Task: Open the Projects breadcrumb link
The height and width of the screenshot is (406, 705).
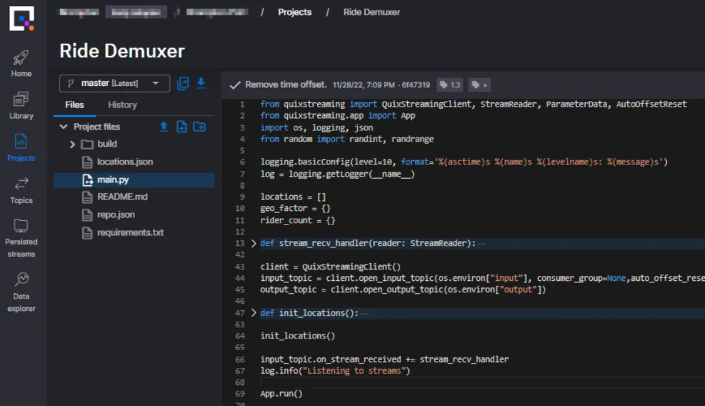Action: click(294, 12)
